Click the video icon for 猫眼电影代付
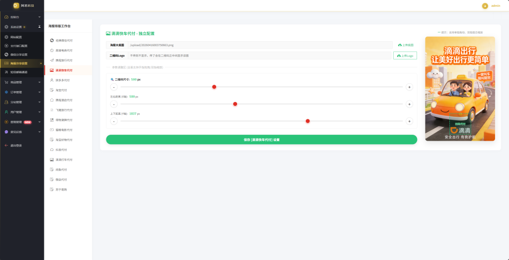Viewport: 509px width, 260px height. point(52,130)
